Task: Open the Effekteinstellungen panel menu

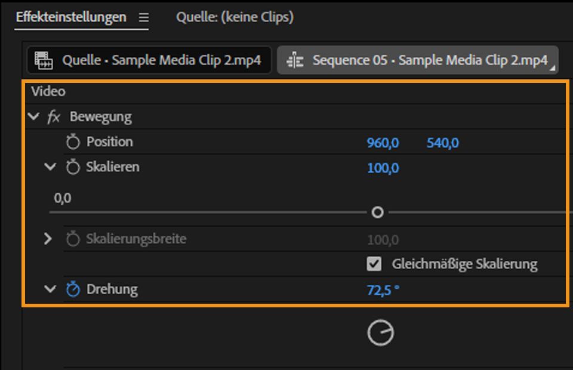Action: tap(144, 17)
